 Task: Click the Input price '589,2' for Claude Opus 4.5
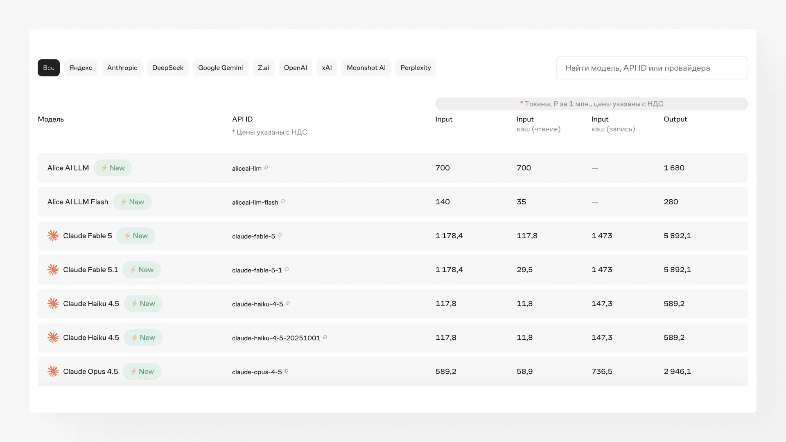tap(446, 372)
